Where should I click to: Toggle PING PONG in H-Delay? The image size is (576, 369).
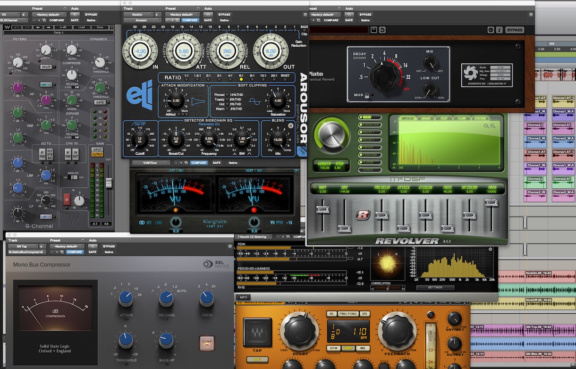(x=348, y=314)
